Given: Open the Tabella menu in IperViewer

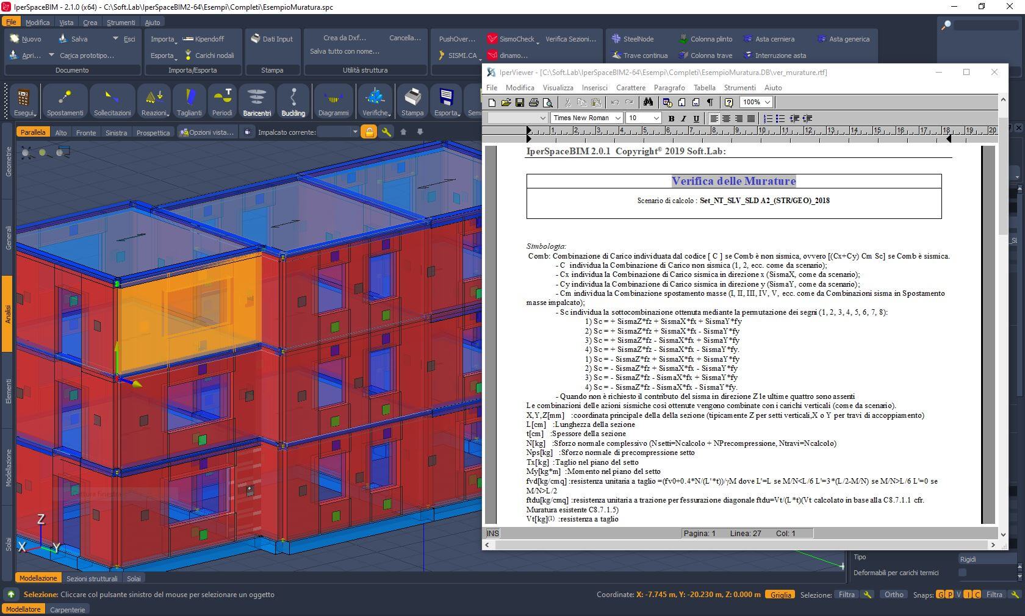Looking at the screenshot, I should 704,88.
